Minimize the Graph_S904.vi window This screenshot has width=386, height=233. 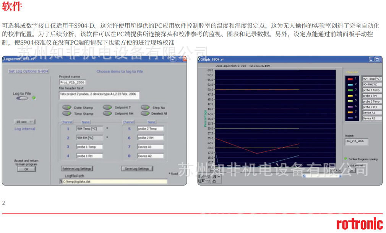tap(371, 59)
